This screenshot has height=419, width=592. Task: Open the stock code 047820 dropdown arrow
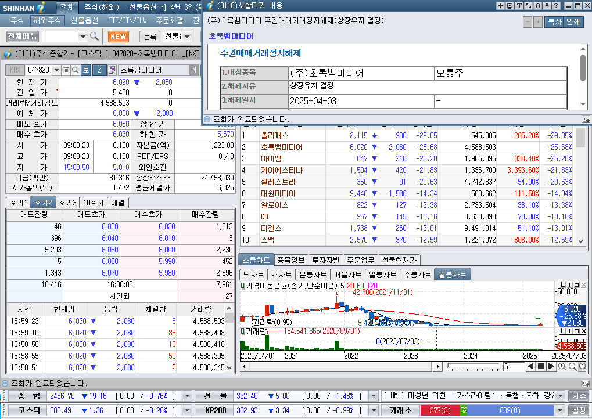56,70
